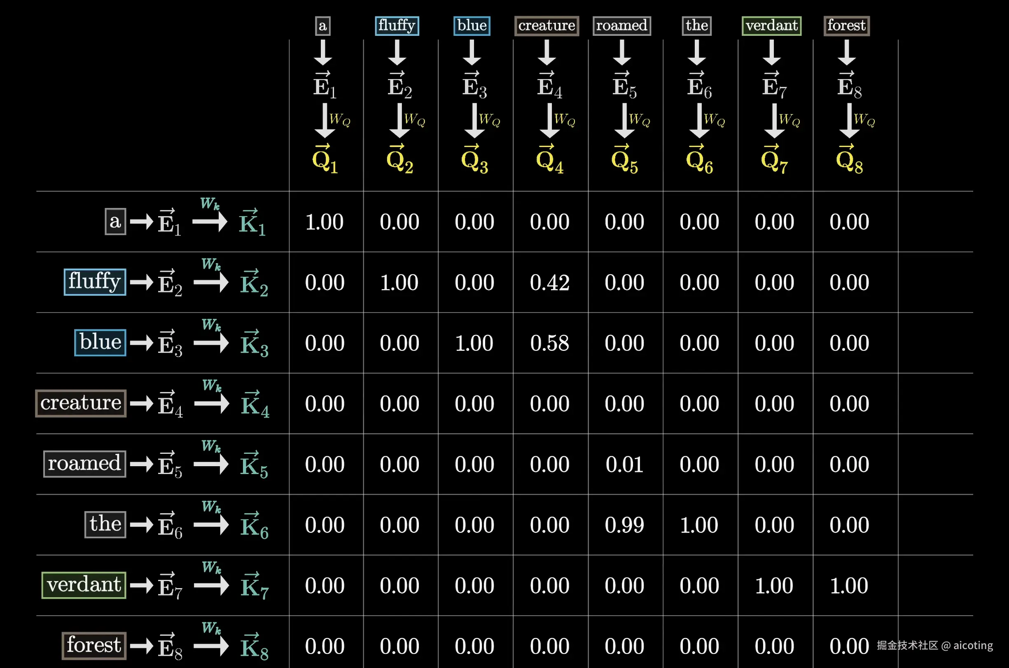Click the 0.01 value in roamed row
Screen dimensions: 1009x668
pyautogui.click(x=624, y=465)
